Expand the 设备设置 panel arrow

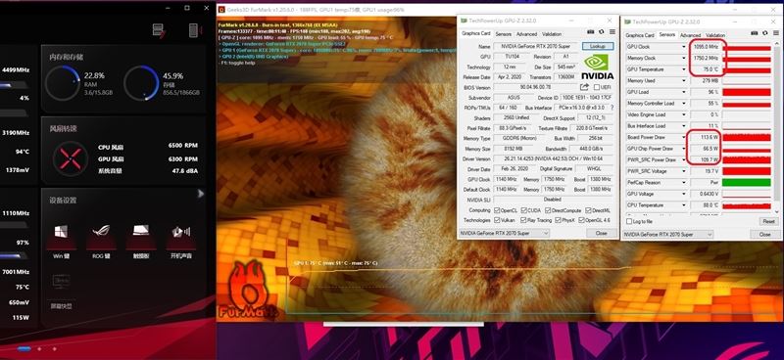click(201, 194)
